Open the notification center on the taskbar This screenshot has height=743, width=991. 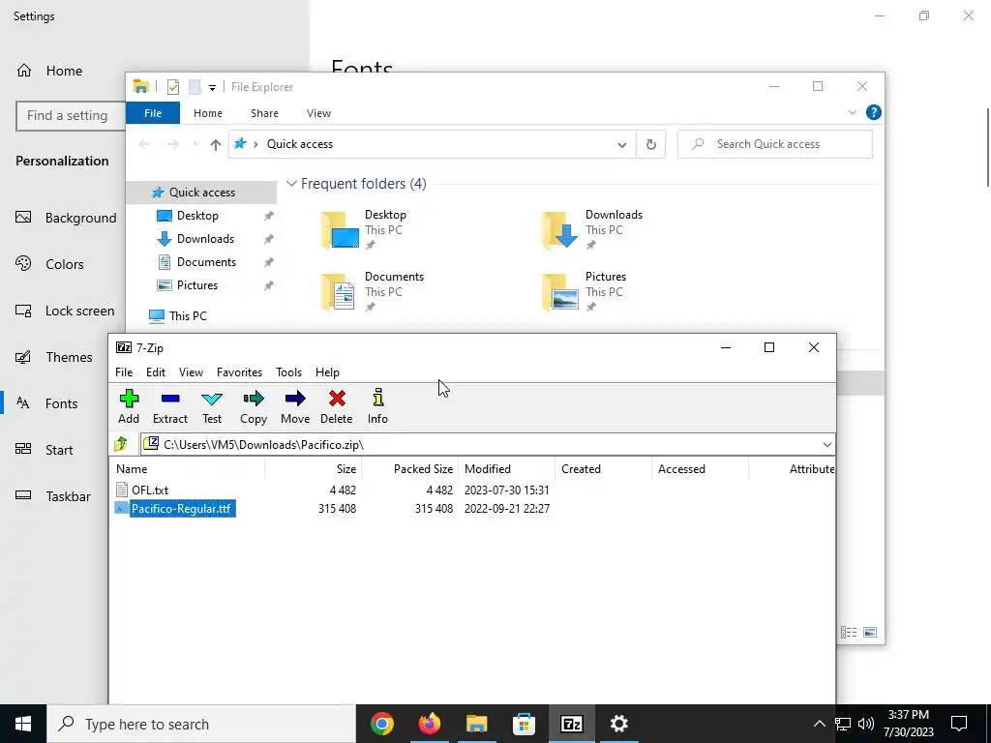tap(959, 724)
